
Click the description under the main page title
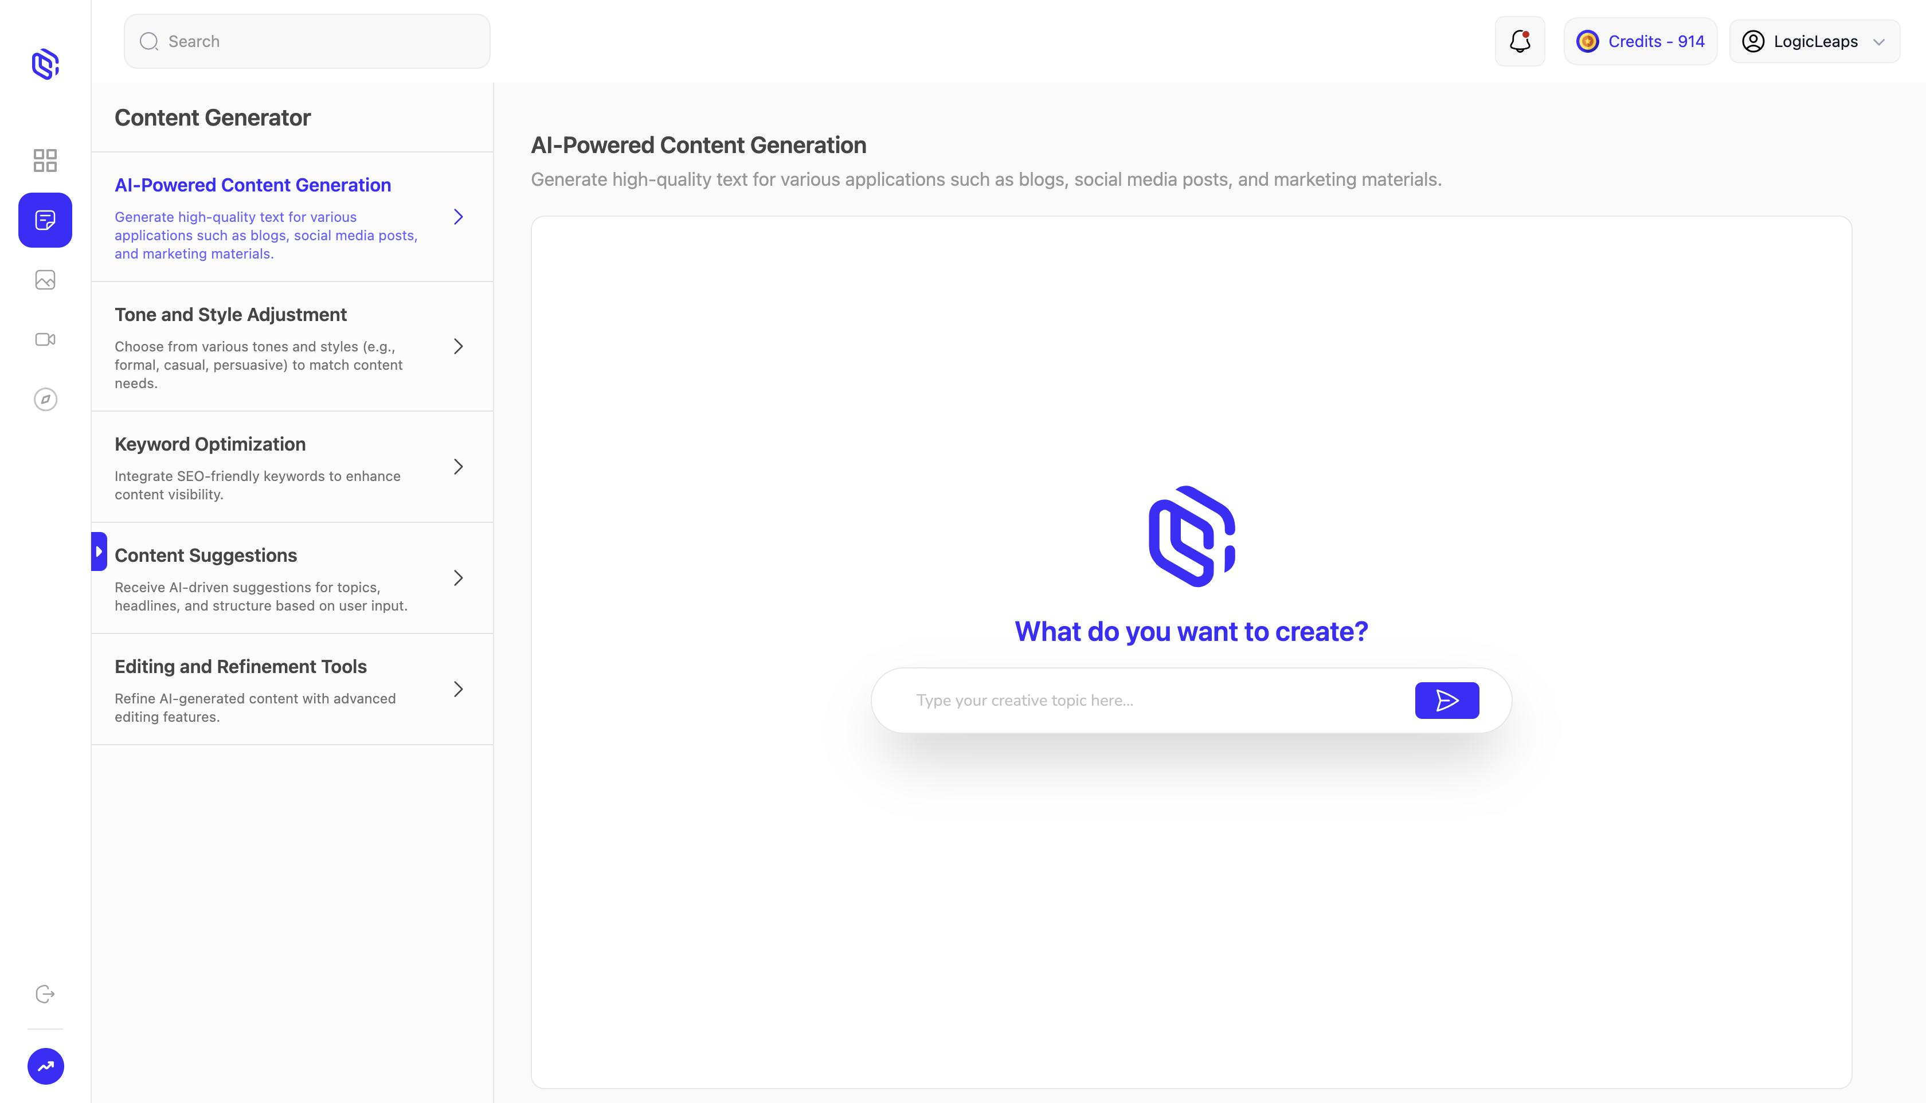click(x=986, y=179)
